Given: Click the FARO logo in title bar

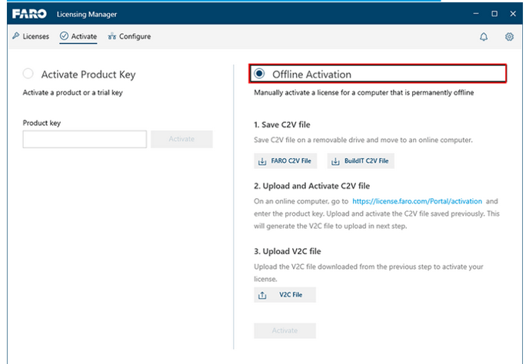Looking at the screenshot, I should pyautogui.click(x=29, y=14).
